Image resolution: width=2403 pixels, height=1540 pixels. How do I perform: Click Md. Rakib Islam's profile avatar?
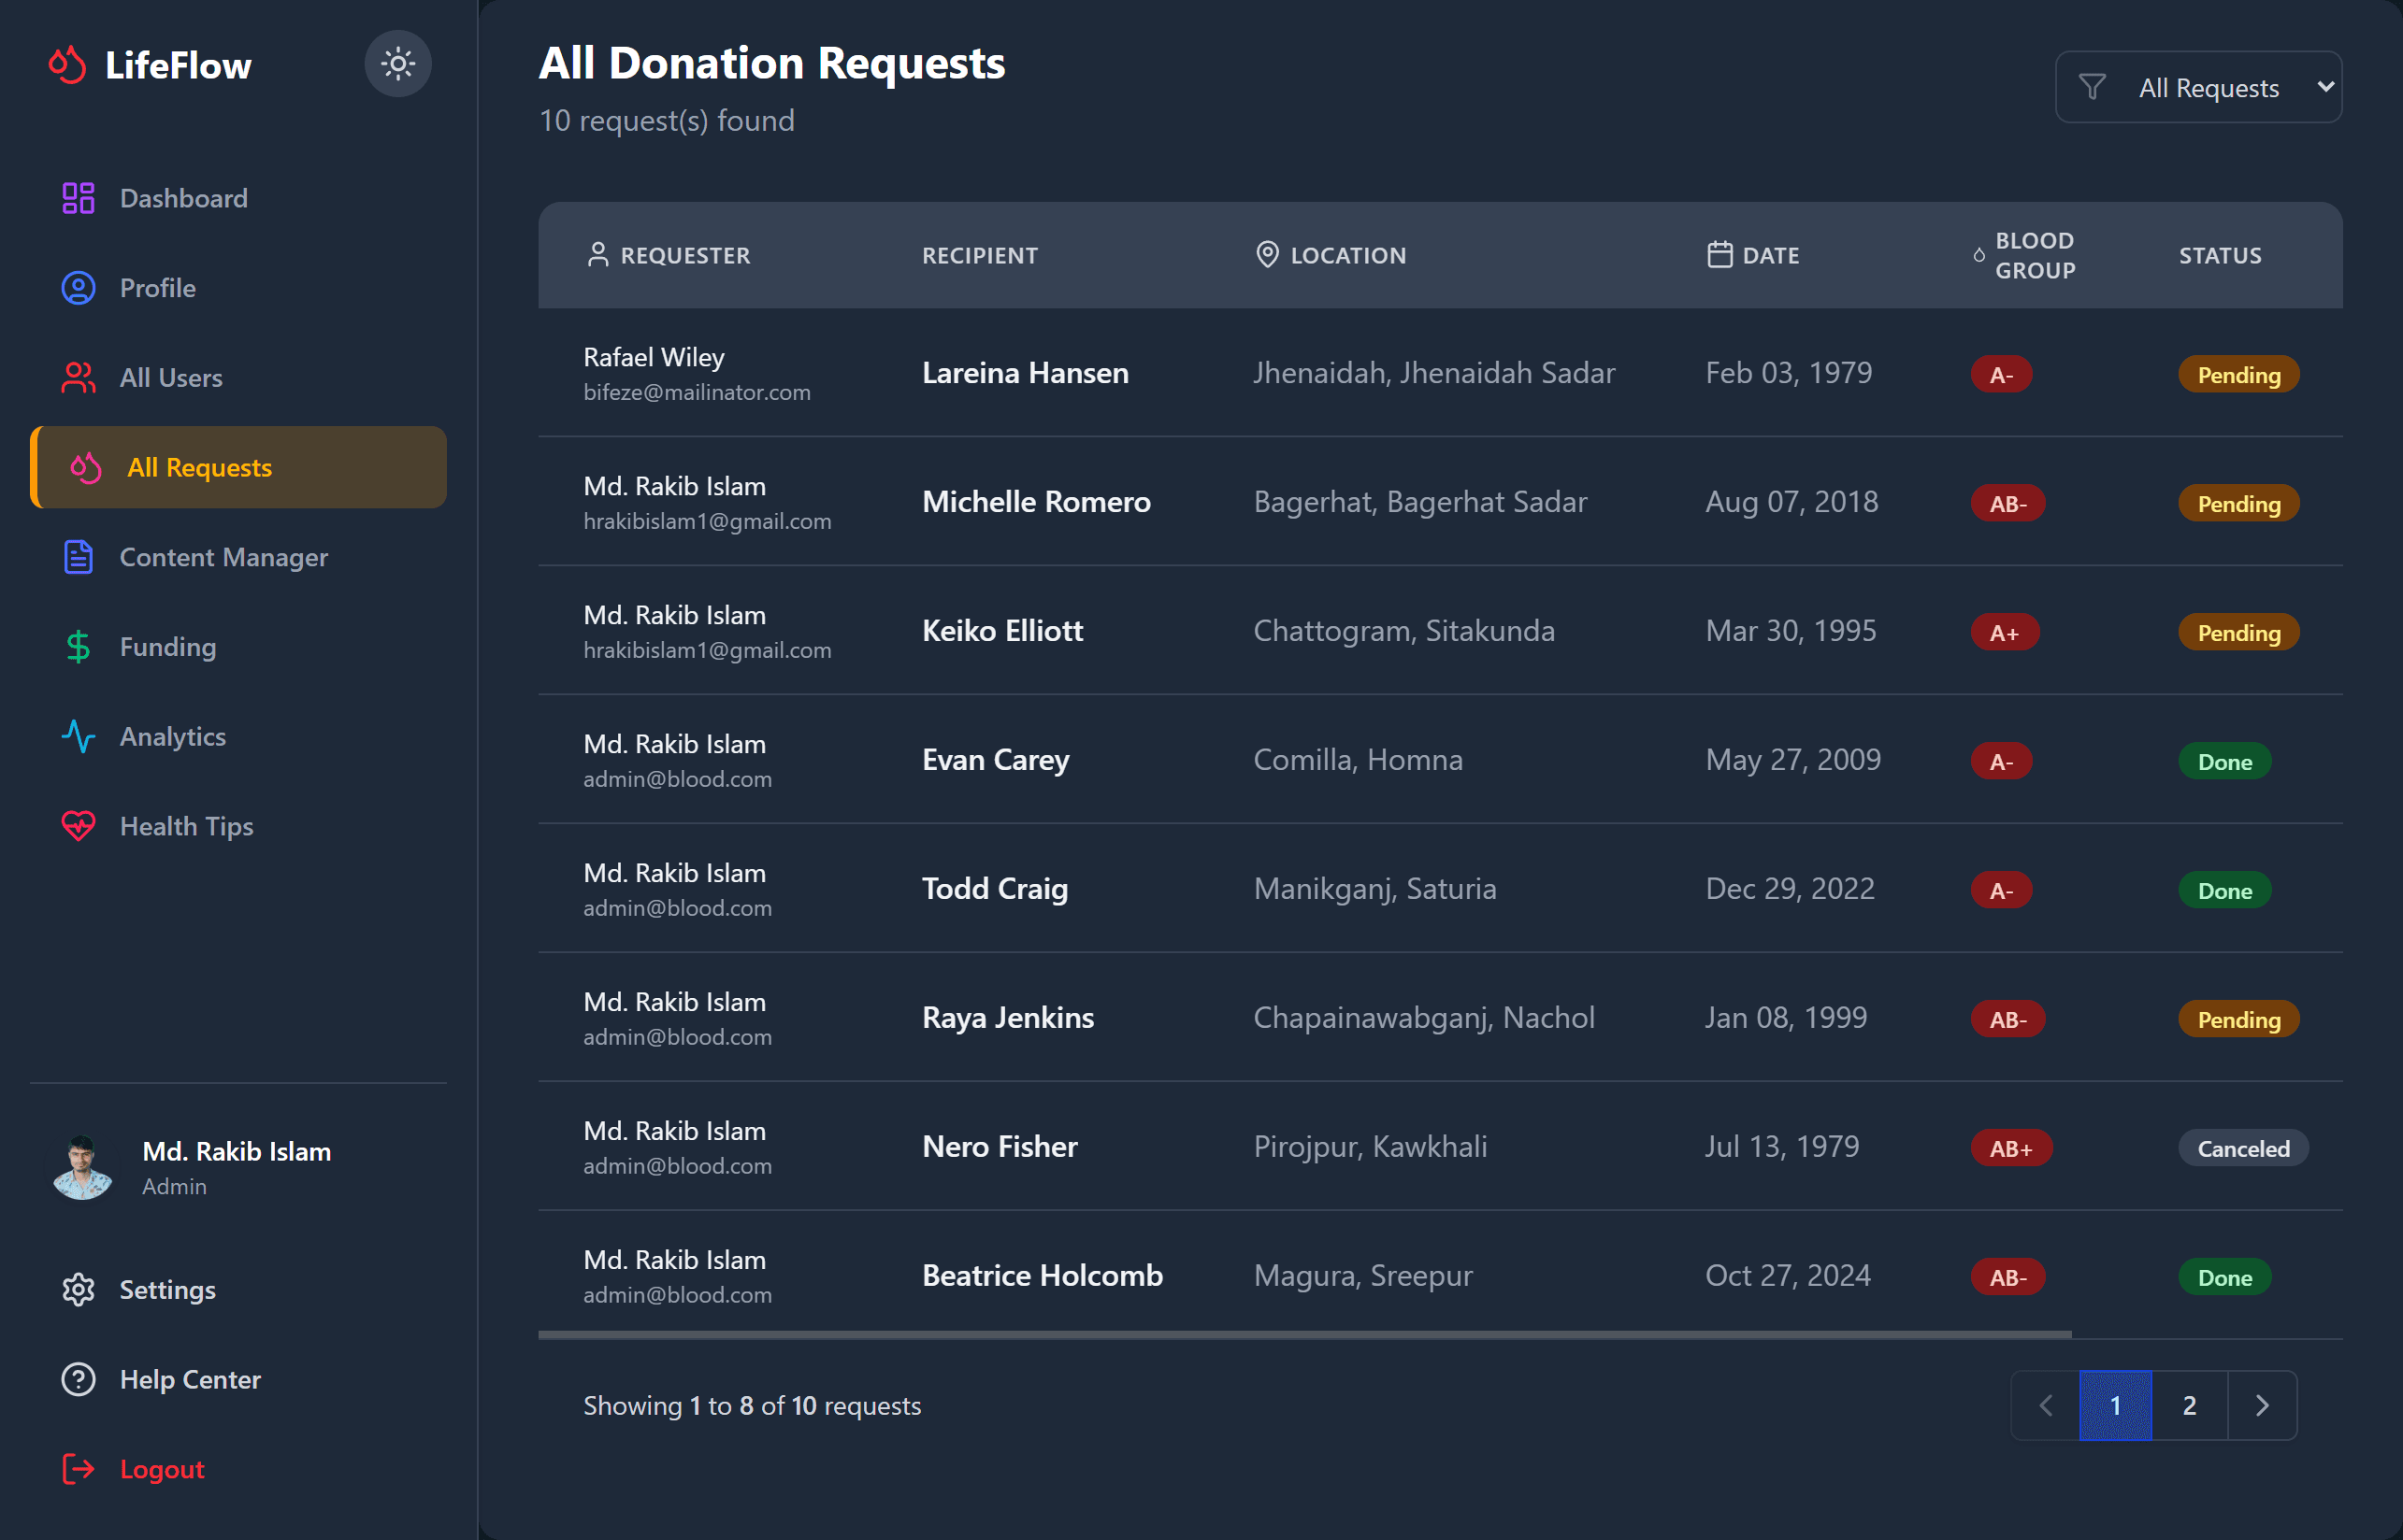click(x=82, y=1167)
